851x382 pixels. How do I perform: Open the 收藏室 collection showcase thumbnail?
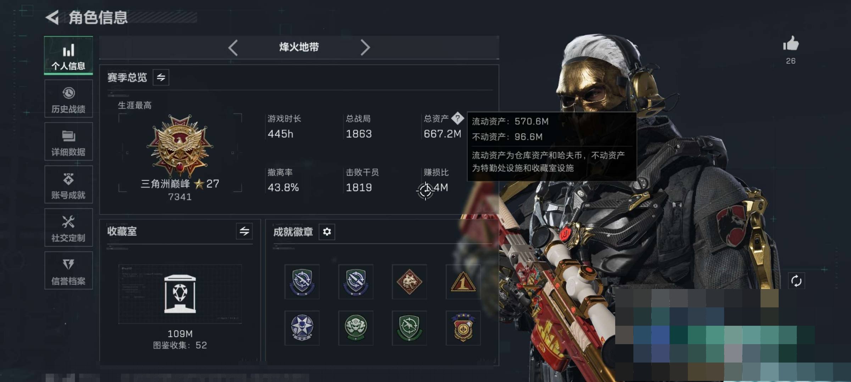180,294
